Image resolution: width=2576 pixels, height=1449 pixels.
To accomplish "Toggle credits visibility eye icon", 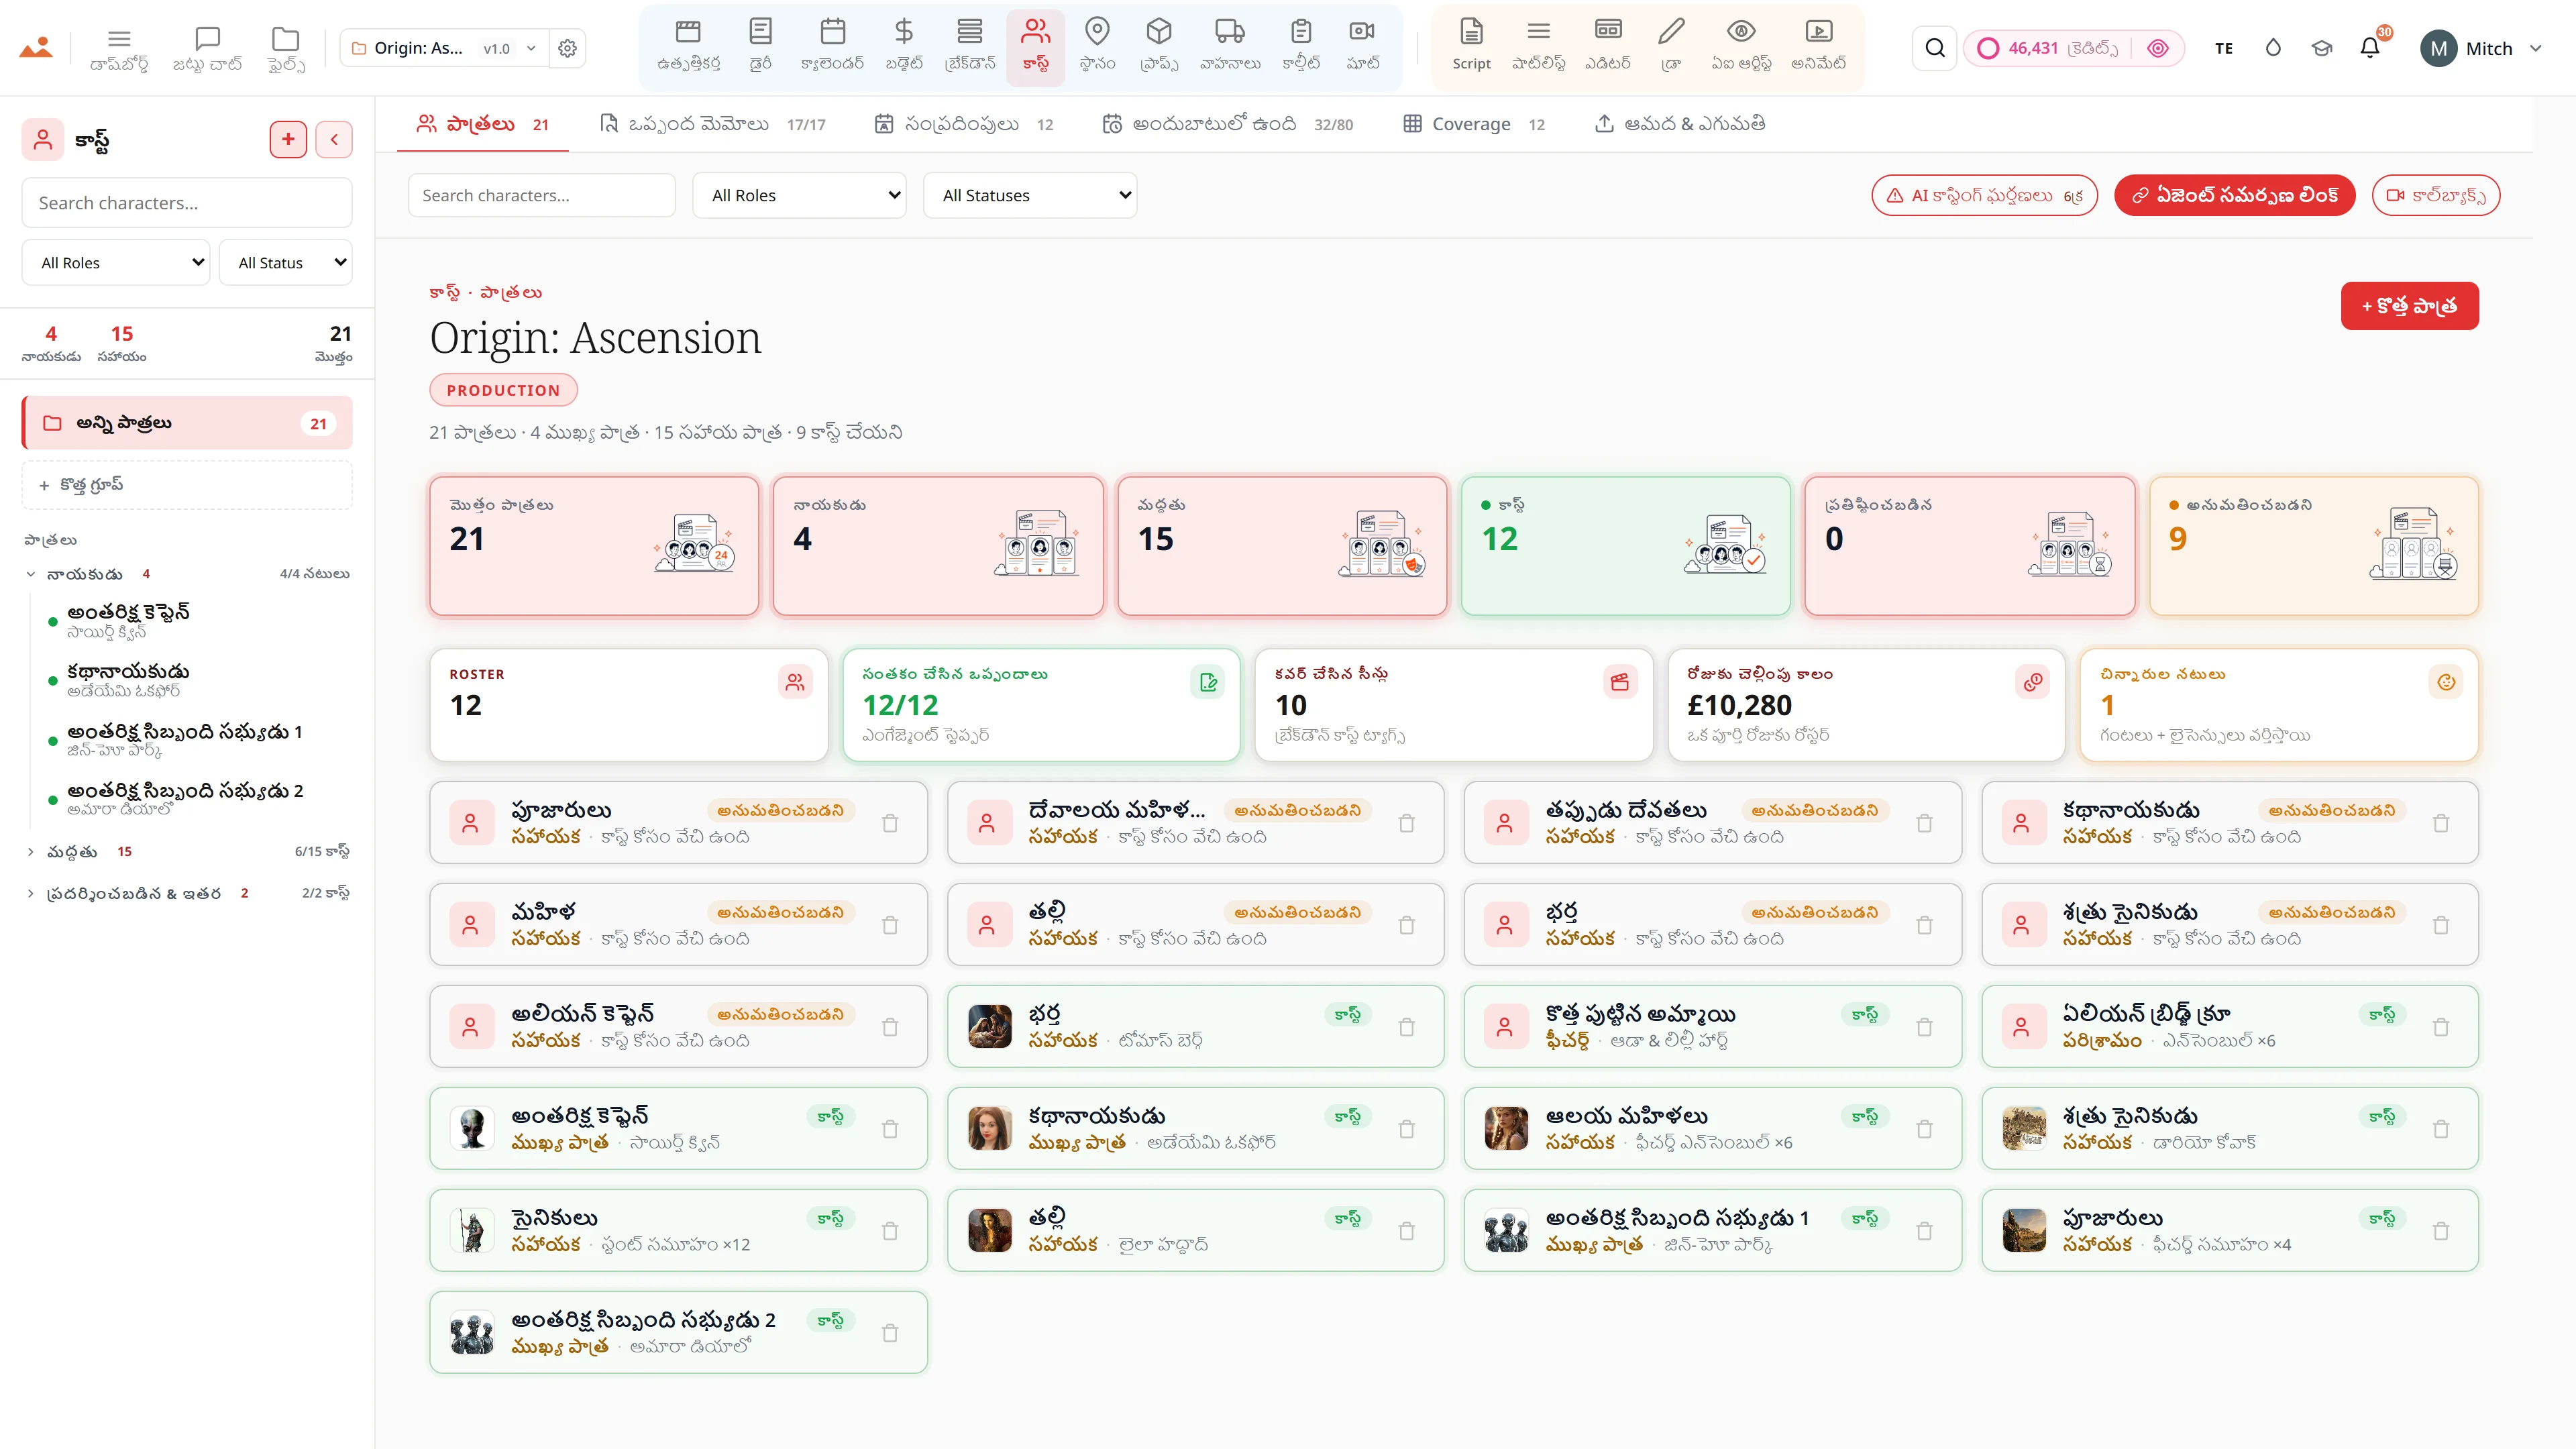I will 2158,48.
